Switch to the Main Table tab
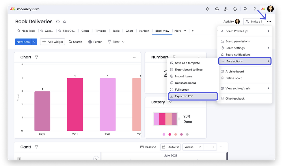Screen dimensions: 283x166 (x=26, y=31)
